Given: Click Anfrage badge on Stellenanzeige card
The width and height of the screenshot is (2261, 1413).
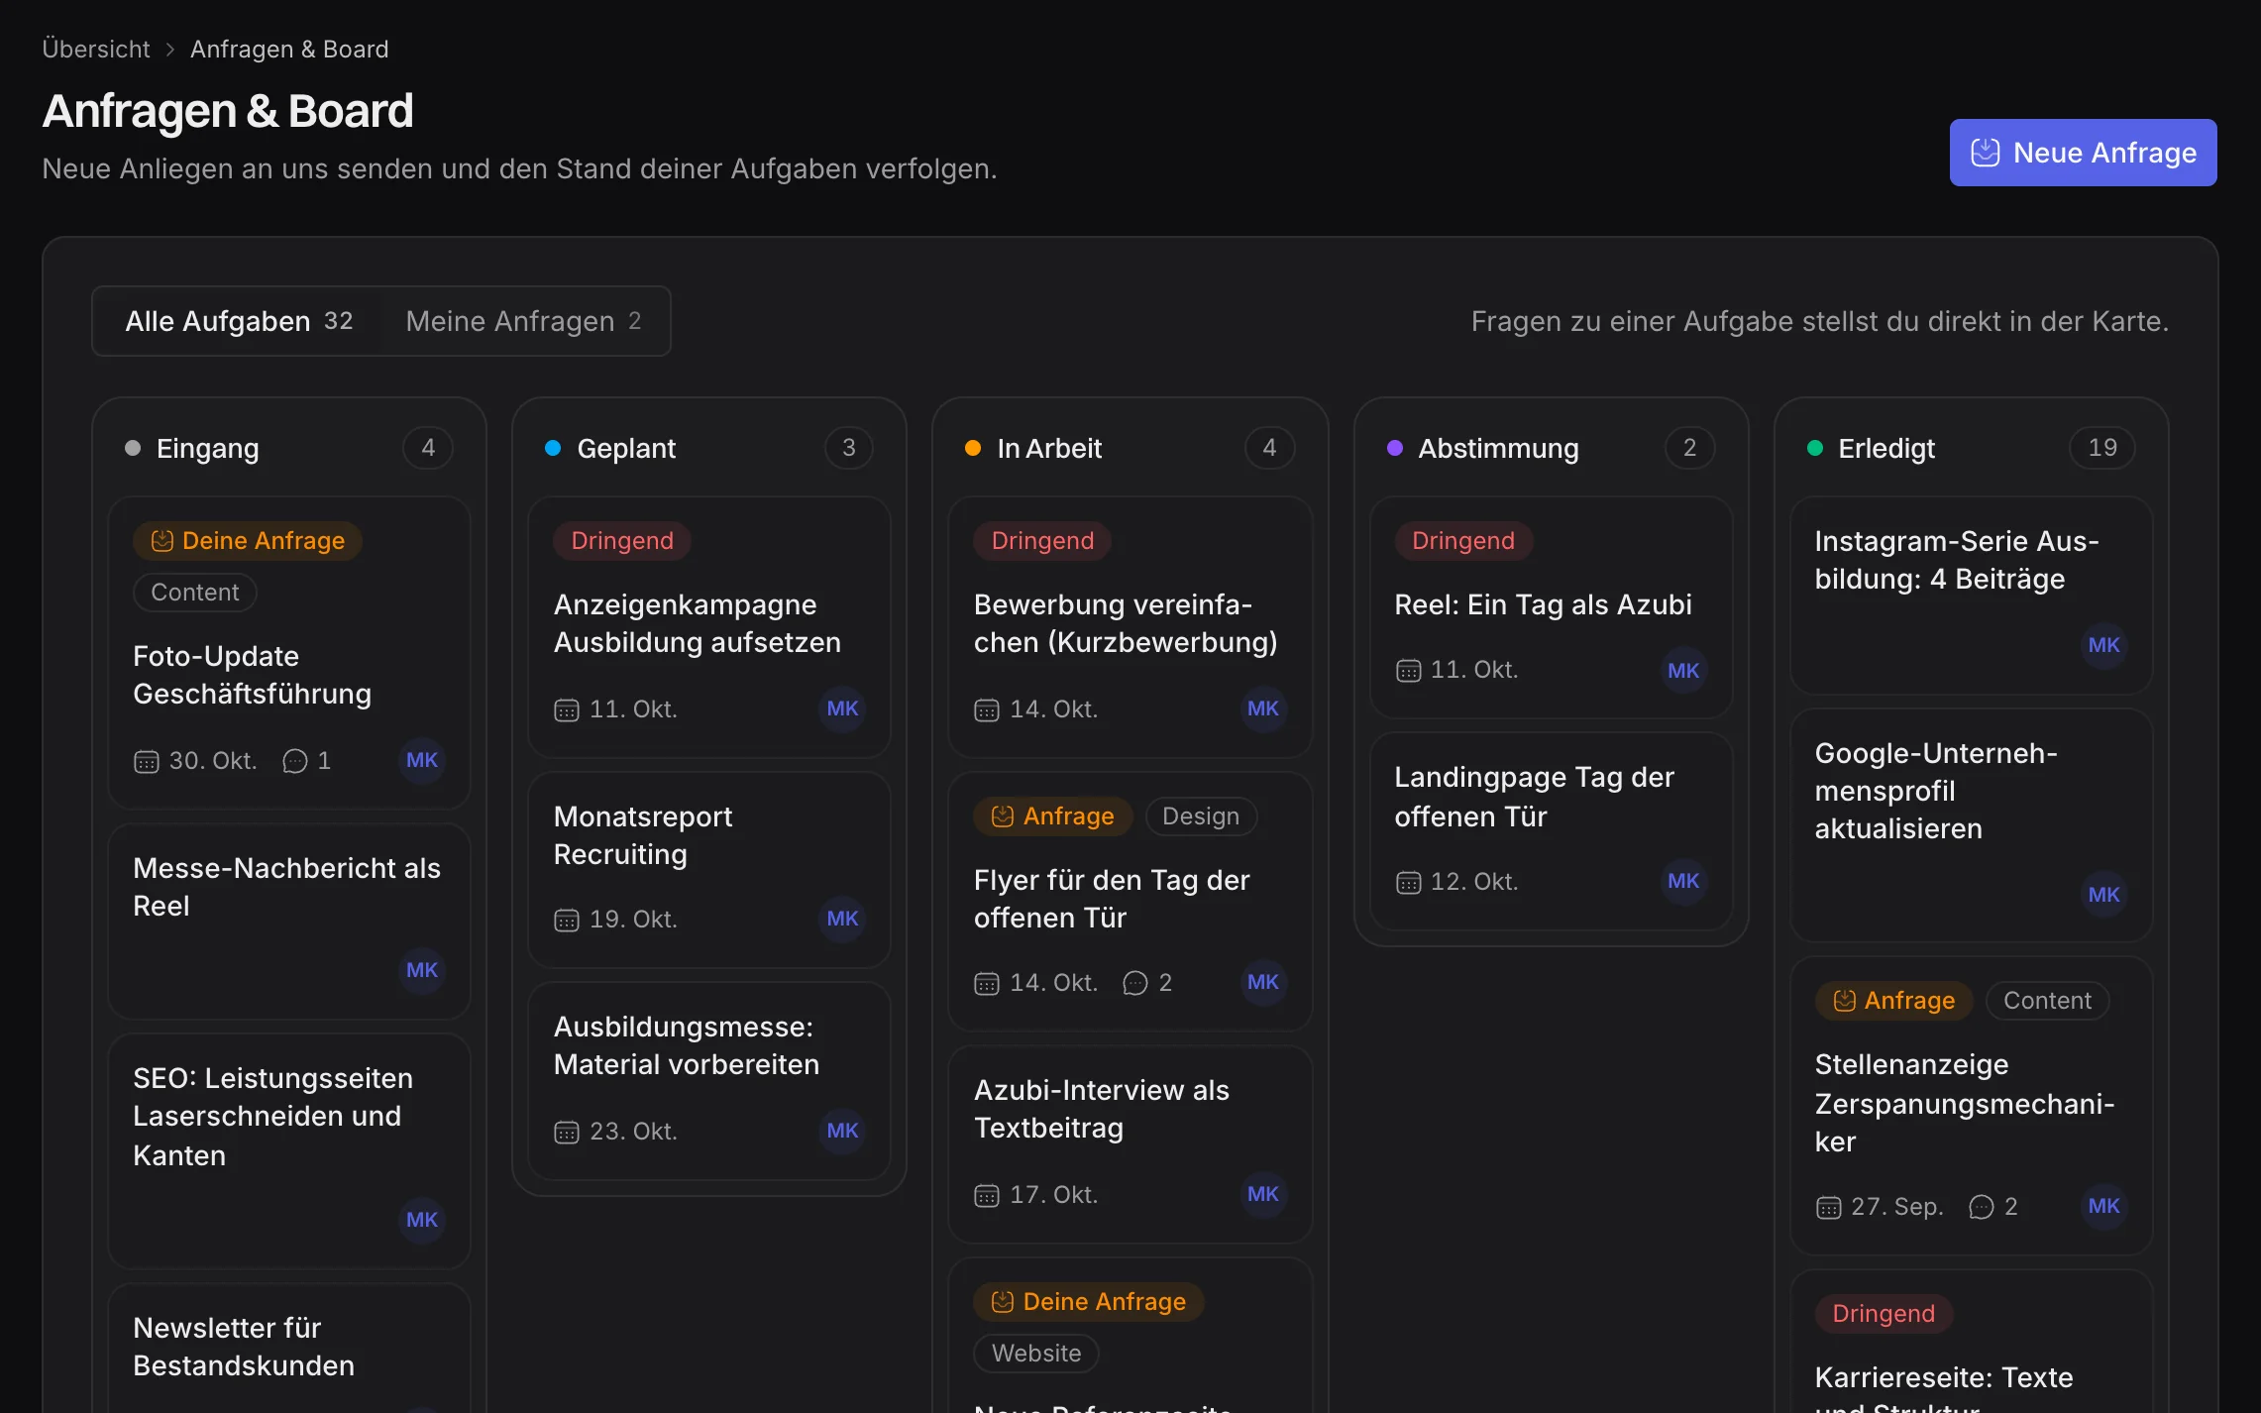Looking at the screenshot, I should coord(1893,1001).
